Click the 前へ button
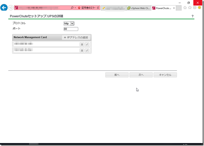204x146 pixels. tap(117, 75)
